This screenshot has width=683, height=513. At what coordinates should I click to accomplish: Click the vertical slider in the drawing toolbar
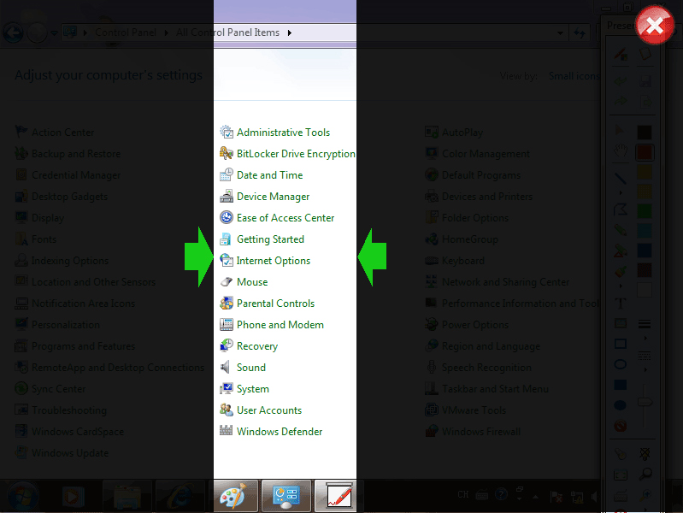point(645,402)
